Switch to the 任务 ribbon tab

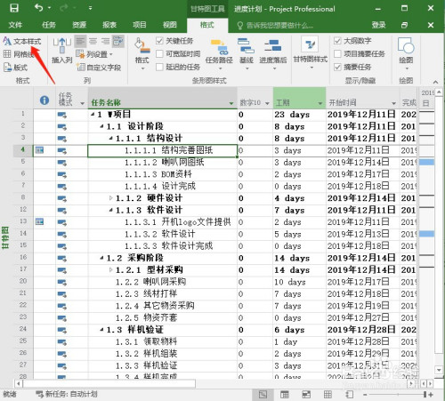49,25
